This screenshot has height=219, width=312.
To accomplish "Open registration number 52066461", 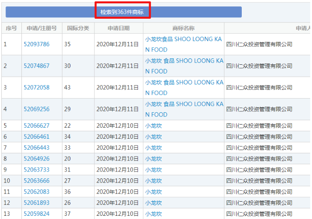I will pyautogui.click(x=36, y=136).
